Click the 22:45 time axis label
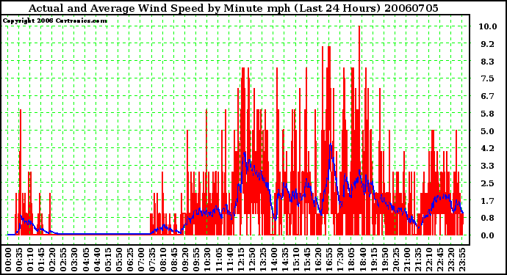Viewport: 507px width, 275px height. click(x=439, y=260)
